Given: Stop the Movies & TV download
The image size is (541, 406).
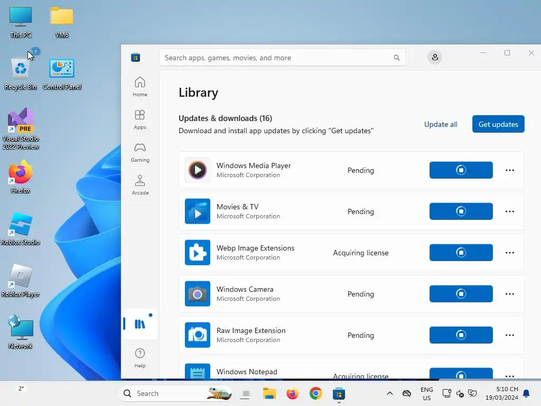Looking at the screenshot, I should coord(461,211).
